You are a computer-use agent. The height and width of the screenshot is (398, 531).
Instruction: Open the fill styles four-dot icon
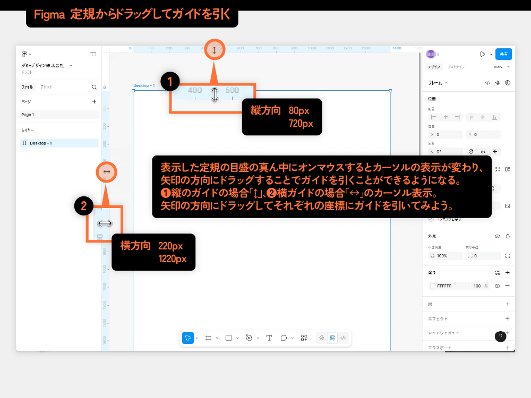click(x=498, y=273)
